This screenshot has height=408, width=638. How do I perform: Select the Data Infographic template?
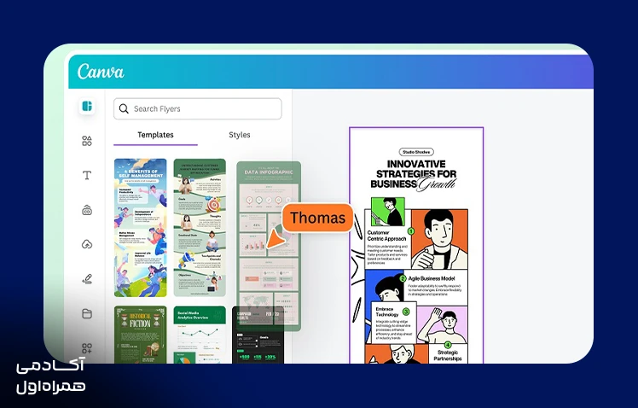tap(269, 246)
